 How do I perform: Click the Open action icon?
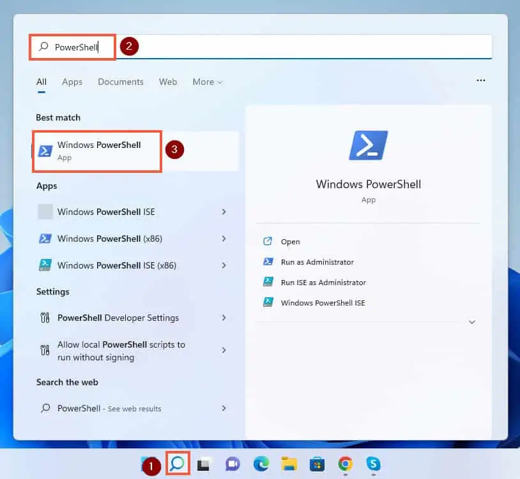[268, 241]
